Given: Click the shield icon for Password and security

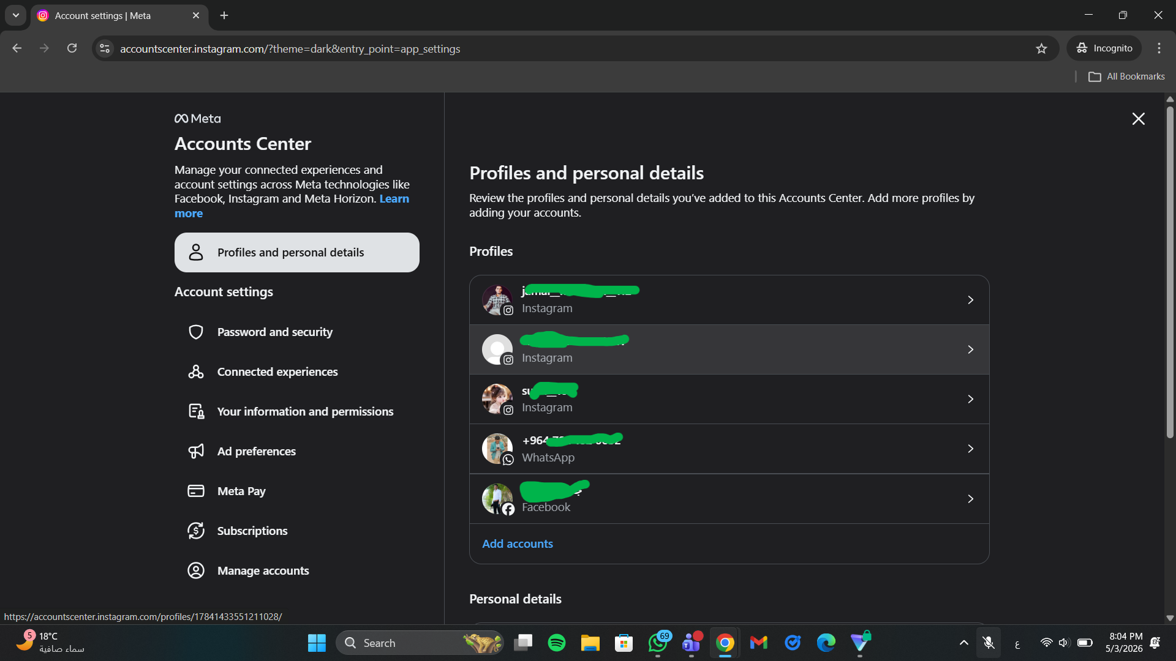Looking at the screenshot, I should click(196, 332).
